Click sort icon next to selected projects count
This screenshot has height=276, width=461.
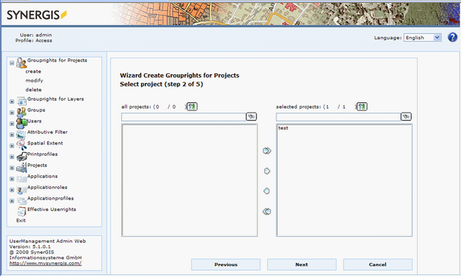coord(362,107)
